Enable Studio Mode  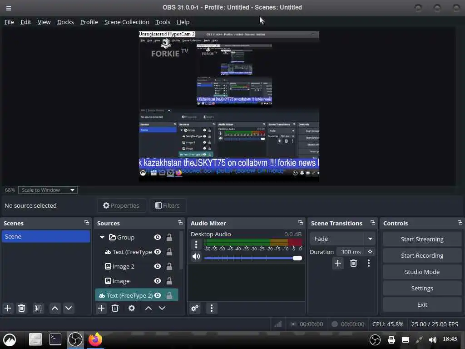(x=422, y=272)
